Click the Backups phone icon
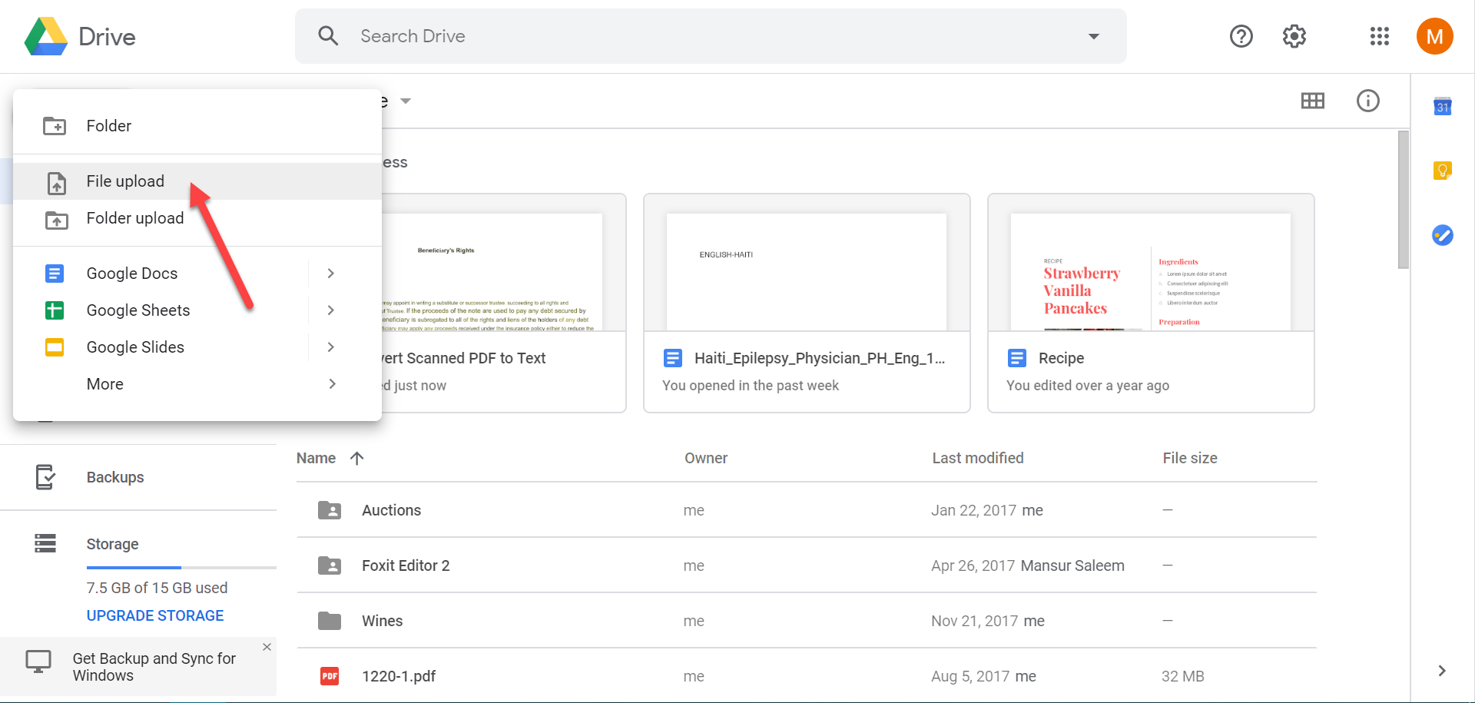 click(x=45, y=477)
